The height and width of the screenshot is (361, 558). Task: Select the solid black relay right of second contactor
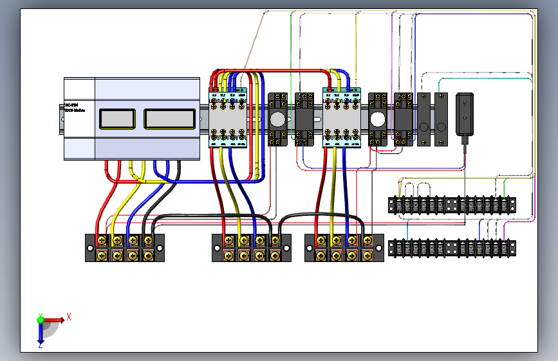tap(404, 119)
